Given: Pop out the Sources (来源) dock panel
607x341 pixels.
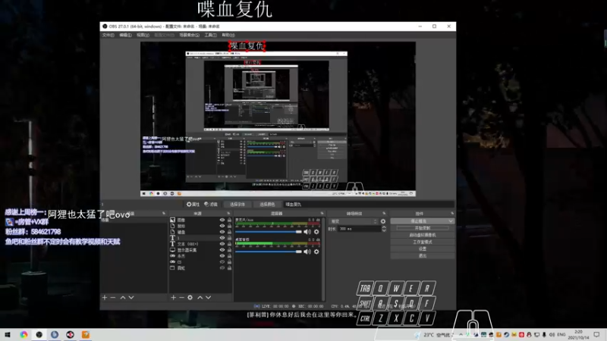Looking at the screenshot, I should click(x=228, y=214).
